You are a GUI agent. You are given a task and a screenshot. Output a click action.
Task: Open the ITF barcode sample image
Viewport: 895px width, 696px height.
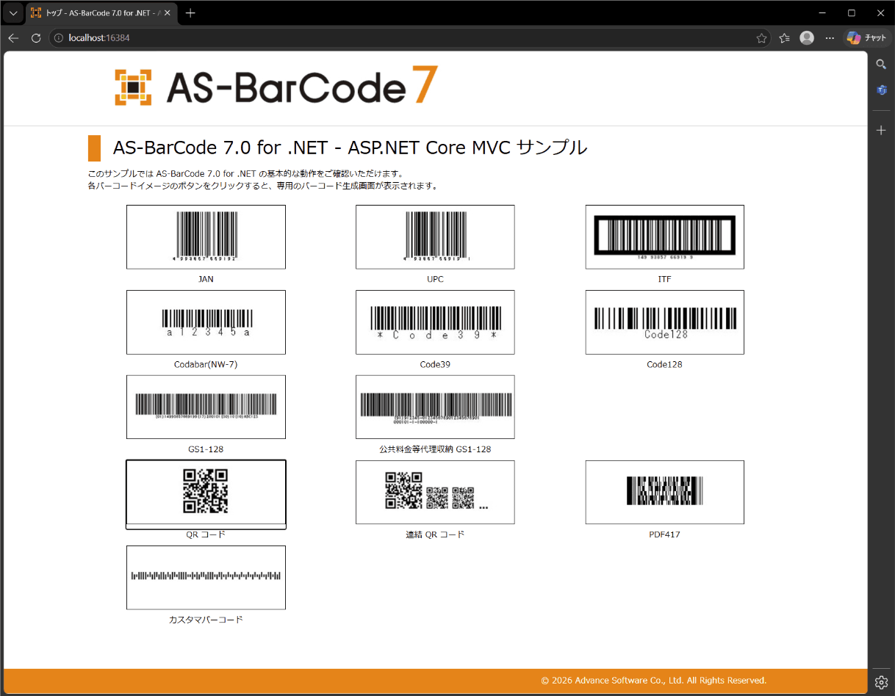pyautogui.click(x=664, y=237)
